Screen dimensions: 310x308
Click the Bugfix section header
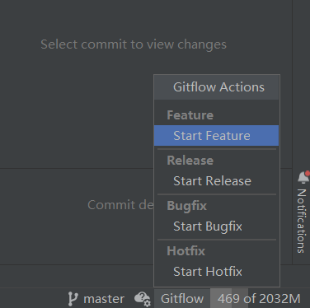point(187,206)
